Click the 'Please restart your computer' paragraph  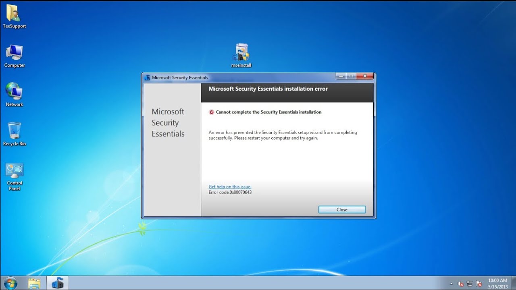click(x=283, y=135)
